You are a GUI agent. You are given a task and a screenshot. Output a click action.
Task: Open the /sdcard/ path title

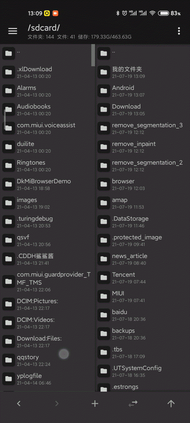[x=44, y=28]
